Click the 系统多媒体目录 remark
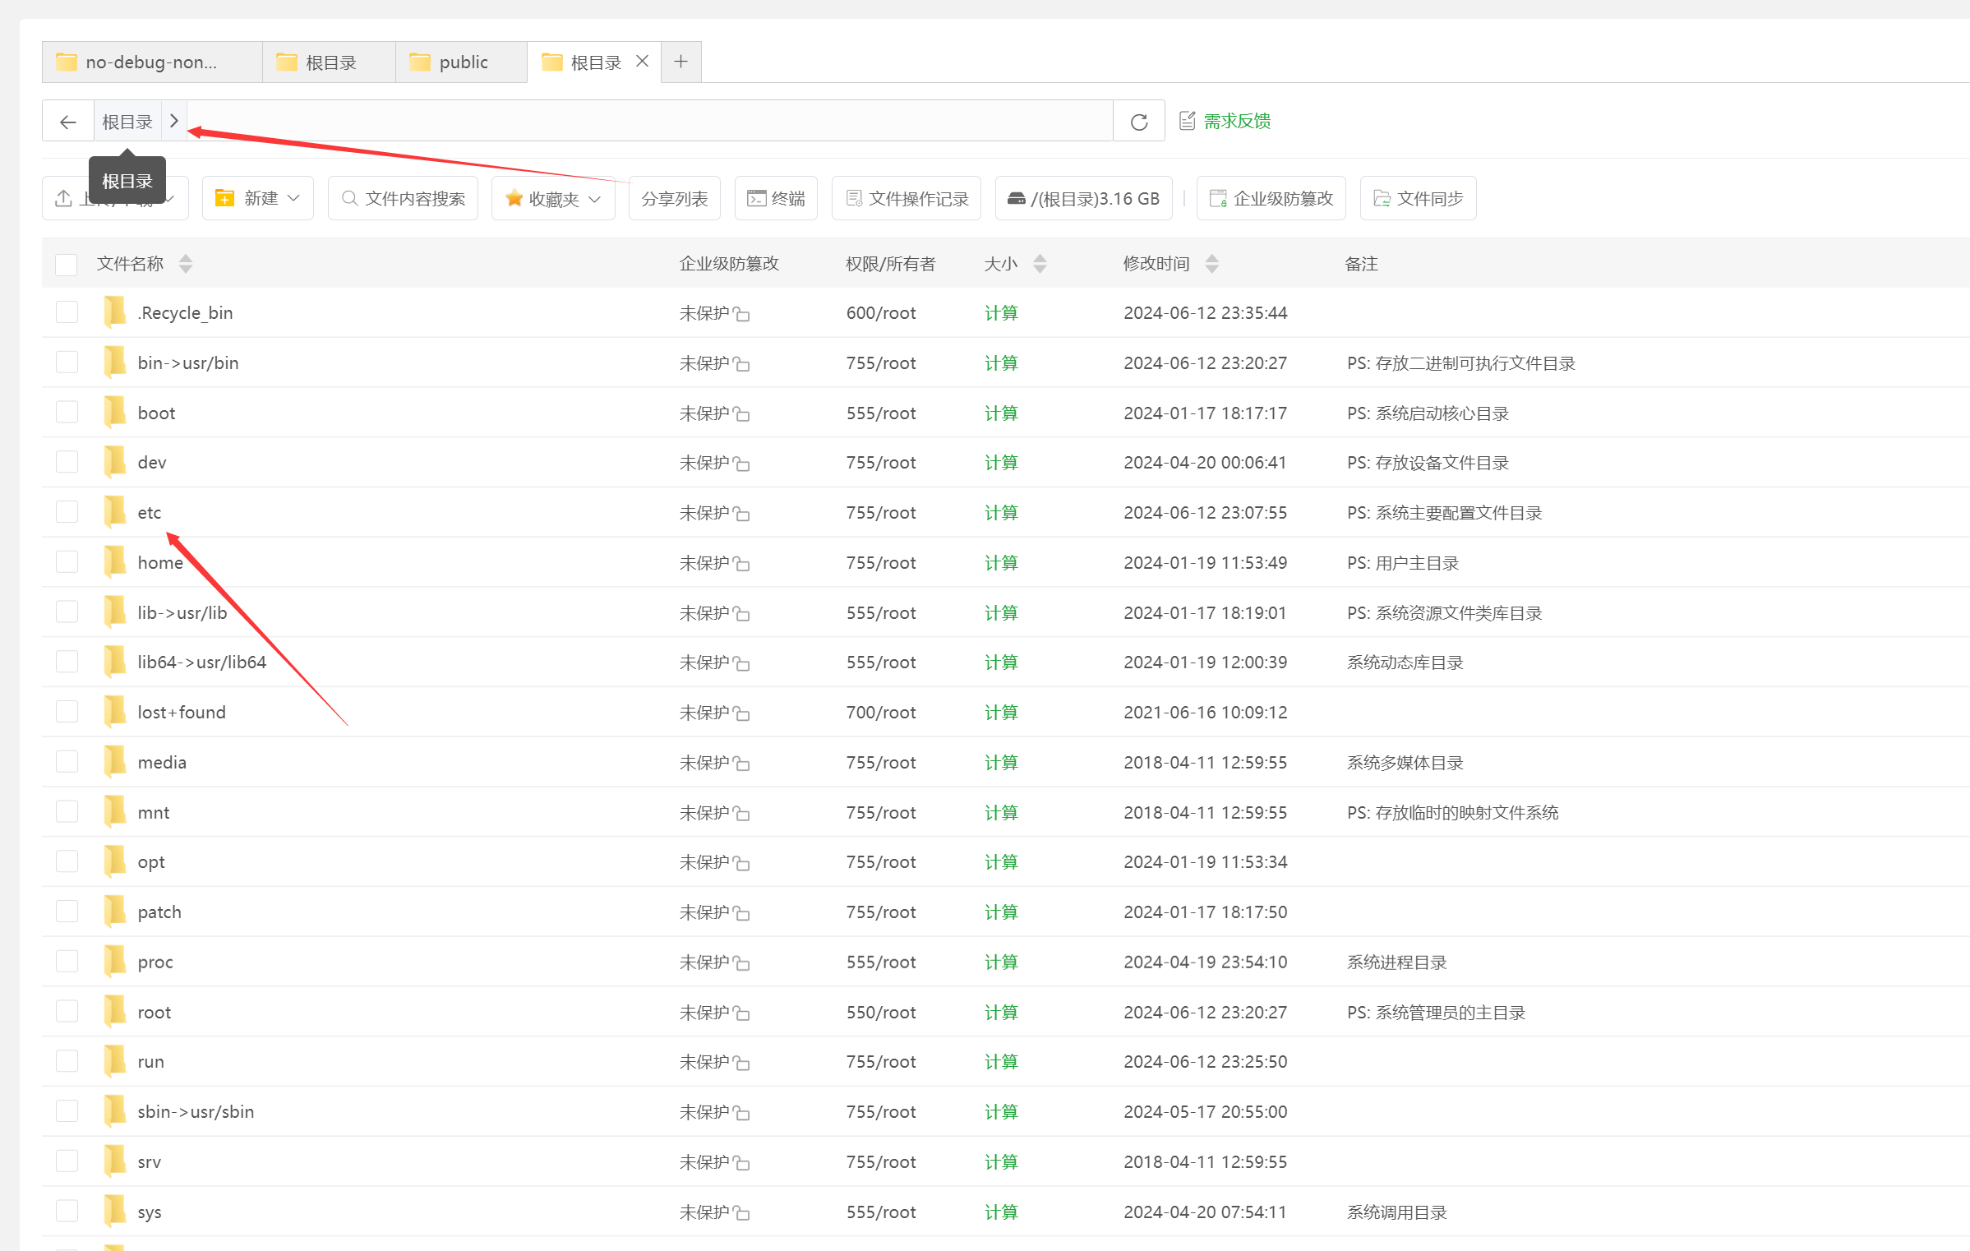Viewport: 1970px width, 1251px height. pos(1405,763)
